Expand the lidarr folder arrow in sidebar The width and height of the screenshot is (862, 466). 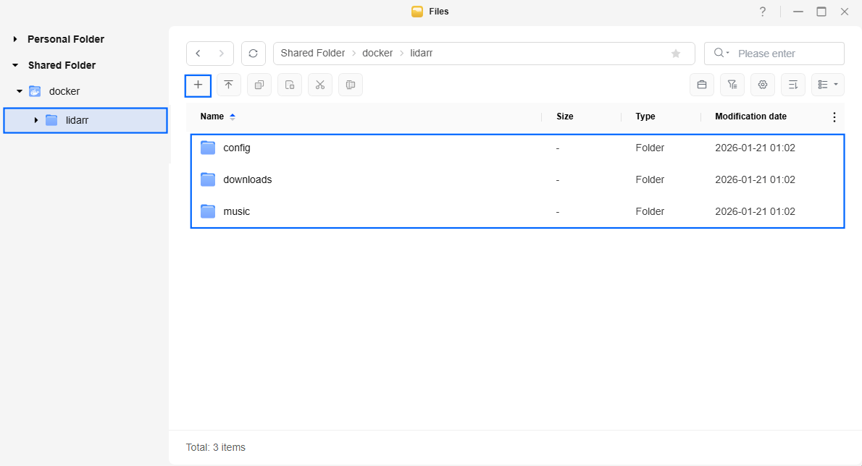35,120
